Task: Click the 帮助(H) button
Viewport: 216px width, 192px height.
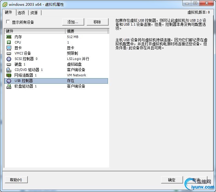Action: pyautogui.click(x=16, y=180)
